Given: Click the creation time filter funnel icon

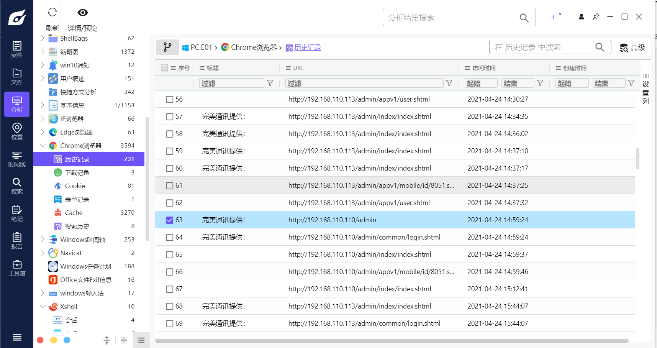Looking at the screenshot, I should [631, 83].
